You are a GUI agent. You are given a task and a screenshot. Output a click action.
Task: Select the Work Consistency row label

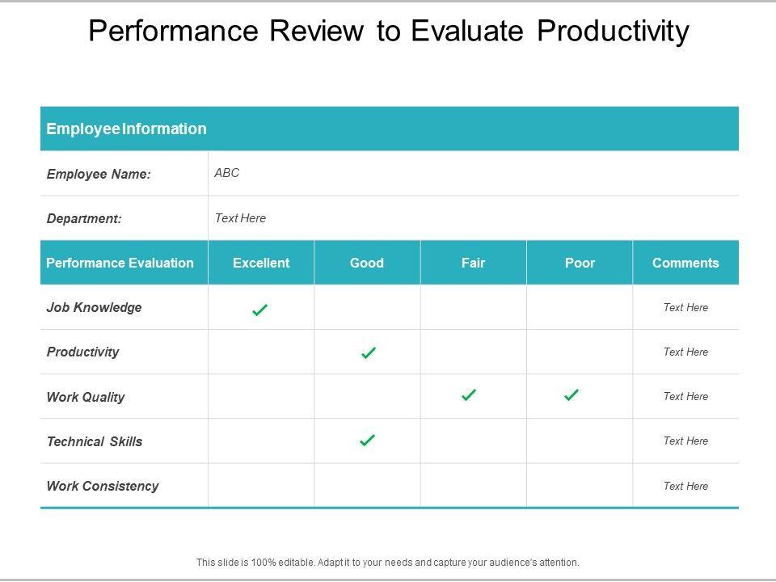click(103, 486)
